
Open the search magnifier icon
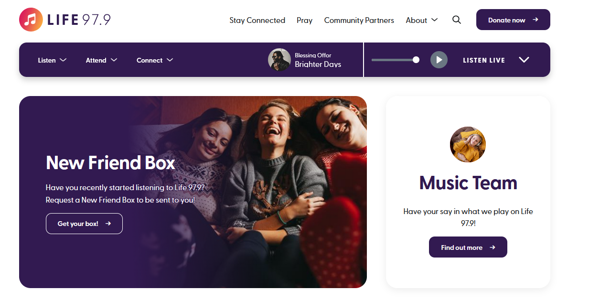coord(457,20)
